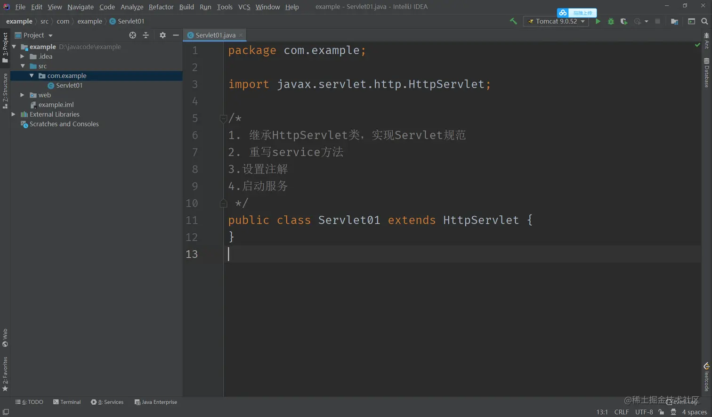Viewport: 712px width, 417px height.
Task: Click the 13:1 cursor position indicator
Action: pyautogui.click(x=602, y=412)
